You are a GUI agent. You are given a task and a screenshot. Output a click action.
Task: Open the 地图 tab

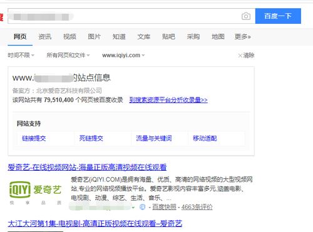pos(218,37)
